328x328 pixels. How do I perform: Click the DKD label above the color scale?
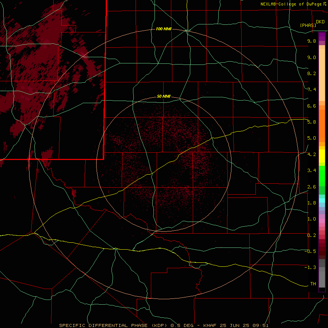[320, 22]
